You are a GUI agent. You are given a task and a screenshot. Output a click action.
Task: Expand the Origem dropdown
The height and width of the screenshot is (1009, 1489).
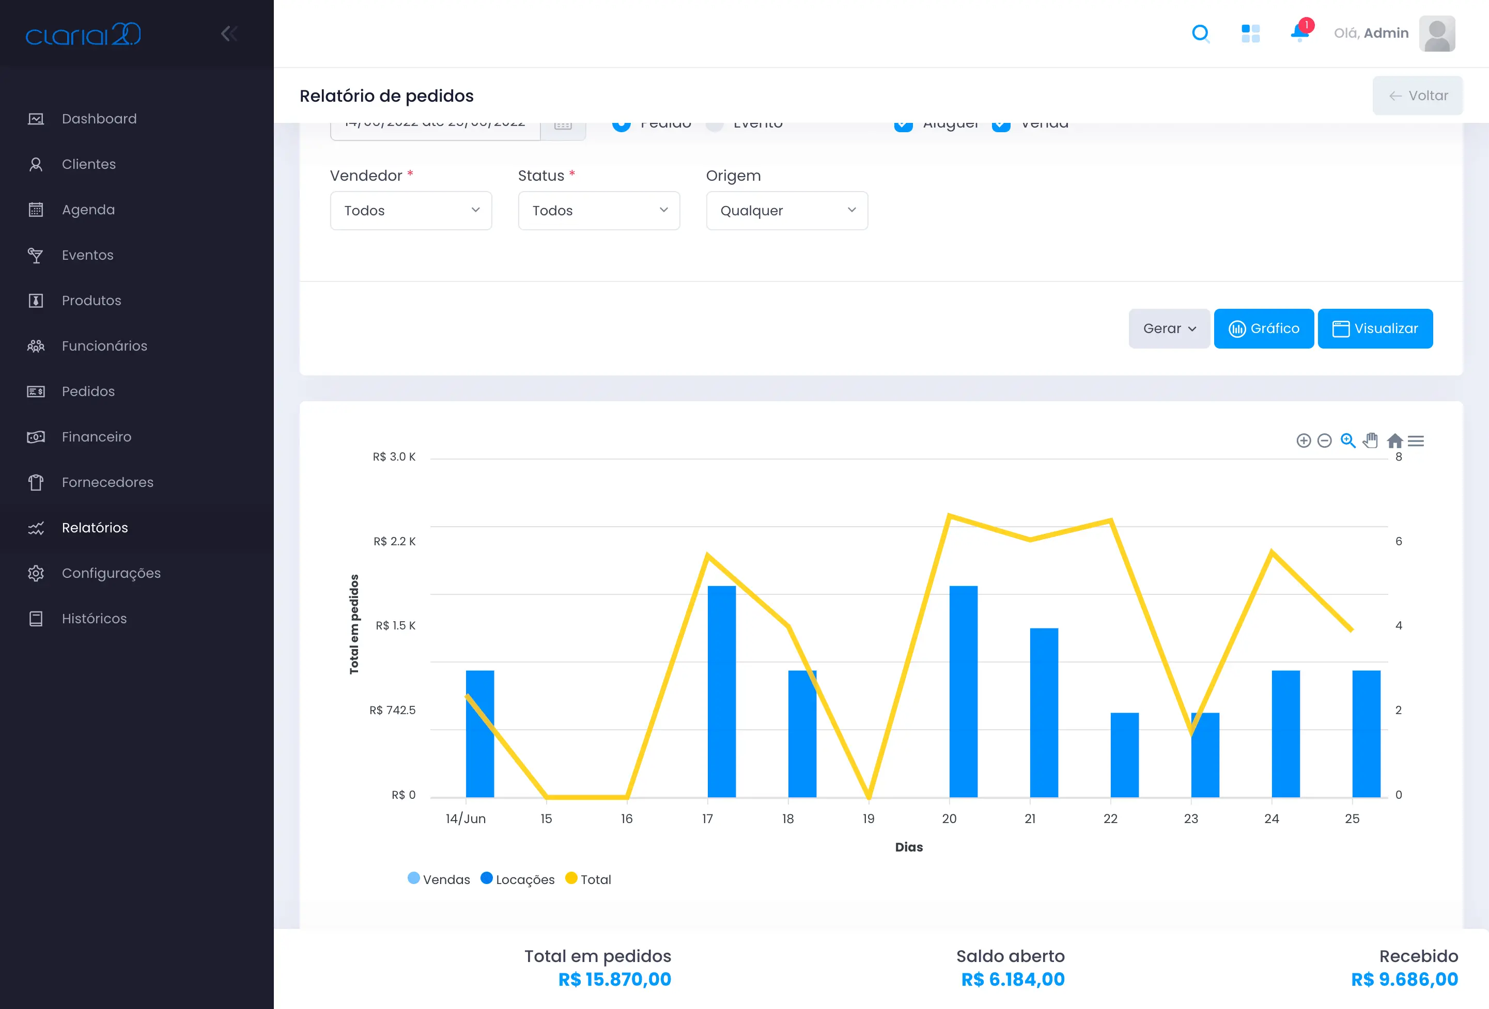787,211
